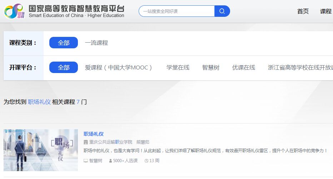Select 全部 in the 开课平台 filter row
333x179 pixels.
click(64, 67)
